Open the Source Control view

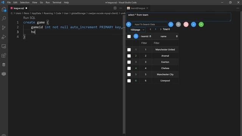[4, 28]
